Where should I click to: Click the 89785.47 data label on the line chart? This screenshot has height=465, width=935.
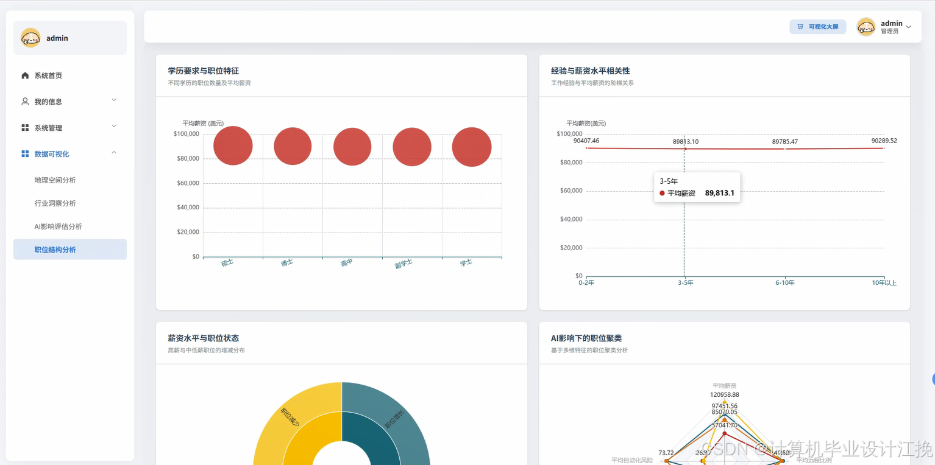785,142
